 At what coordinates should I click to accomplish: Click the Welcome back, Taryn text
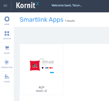click(67, 5)
